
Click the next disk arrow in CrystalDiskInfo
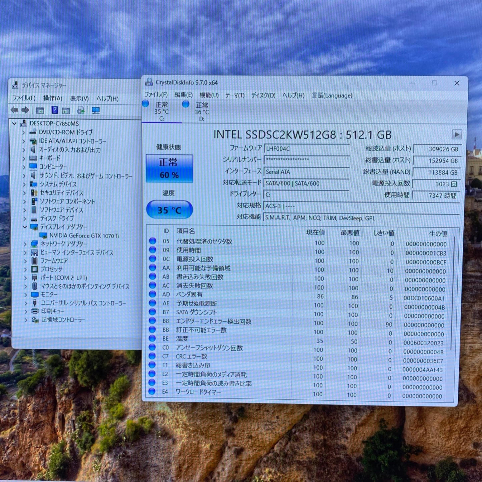pyautogui.click(x=457, y=134)
